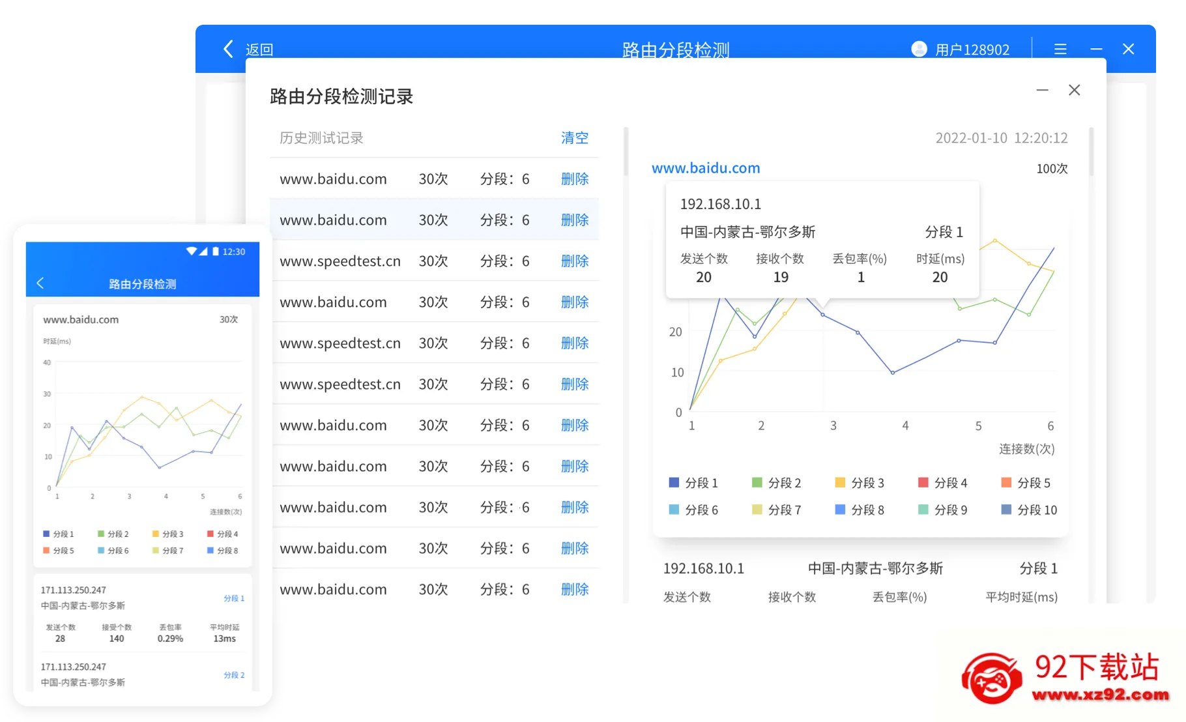This screenshot has width=1186, height=722.
Task: Tap the back chevron in the mobile preview
Action: 40,283
